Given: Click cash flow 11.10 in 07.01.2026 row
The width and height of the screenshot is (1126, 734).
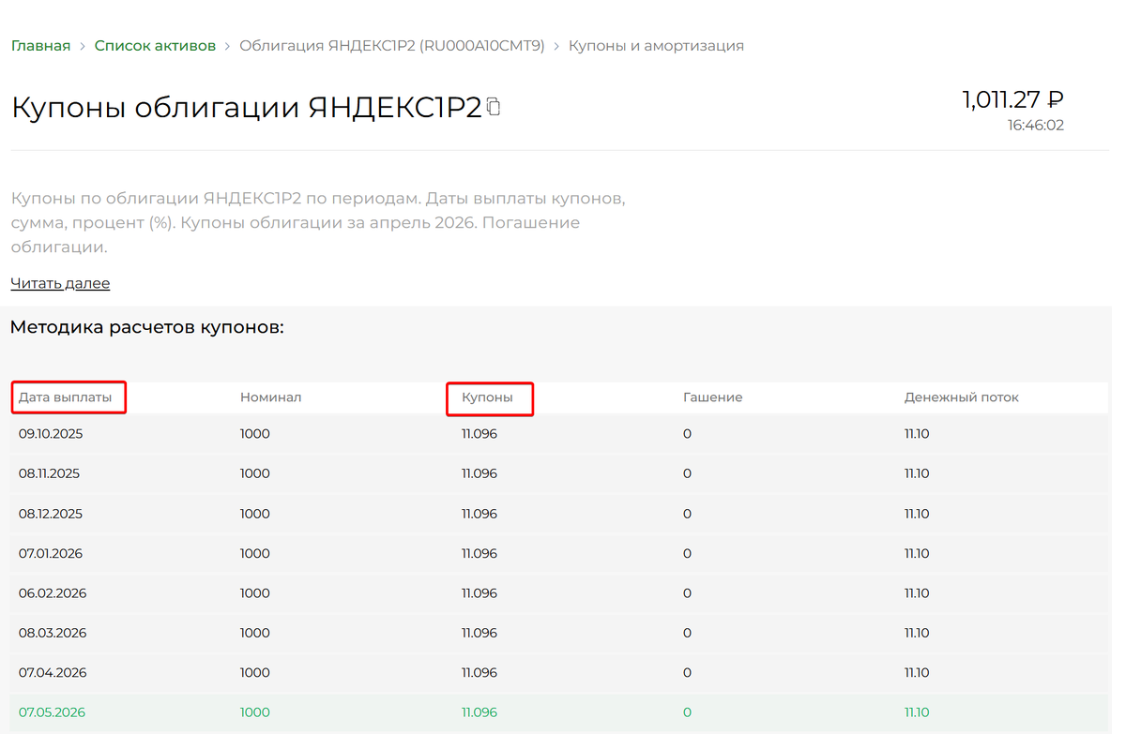Looking at the screenshot, I should (x=917, y=553).
